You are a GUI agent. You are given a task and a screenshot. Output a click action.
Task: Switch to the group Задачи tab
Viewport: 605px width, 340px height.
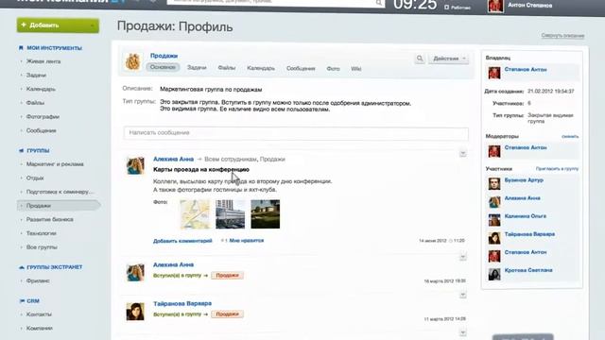[x=197, y=67]
